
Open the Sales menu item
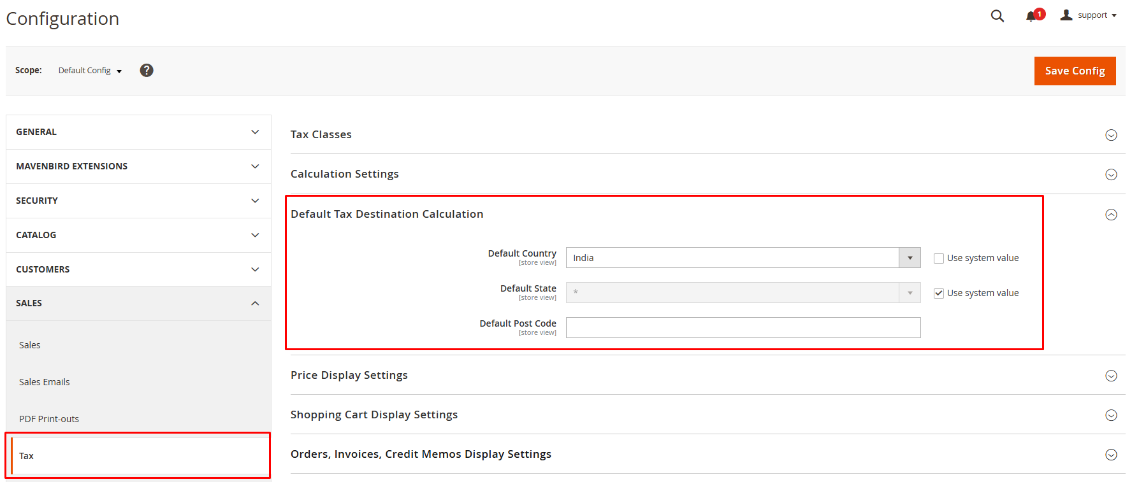[29, 345]
